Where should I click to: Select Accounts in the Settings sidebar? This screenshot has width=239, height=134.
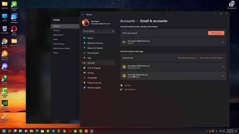[x=99, y=63]
